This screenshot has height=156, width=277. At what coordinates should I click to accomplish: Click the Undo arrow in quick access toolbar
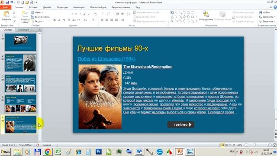coord(12,2)
